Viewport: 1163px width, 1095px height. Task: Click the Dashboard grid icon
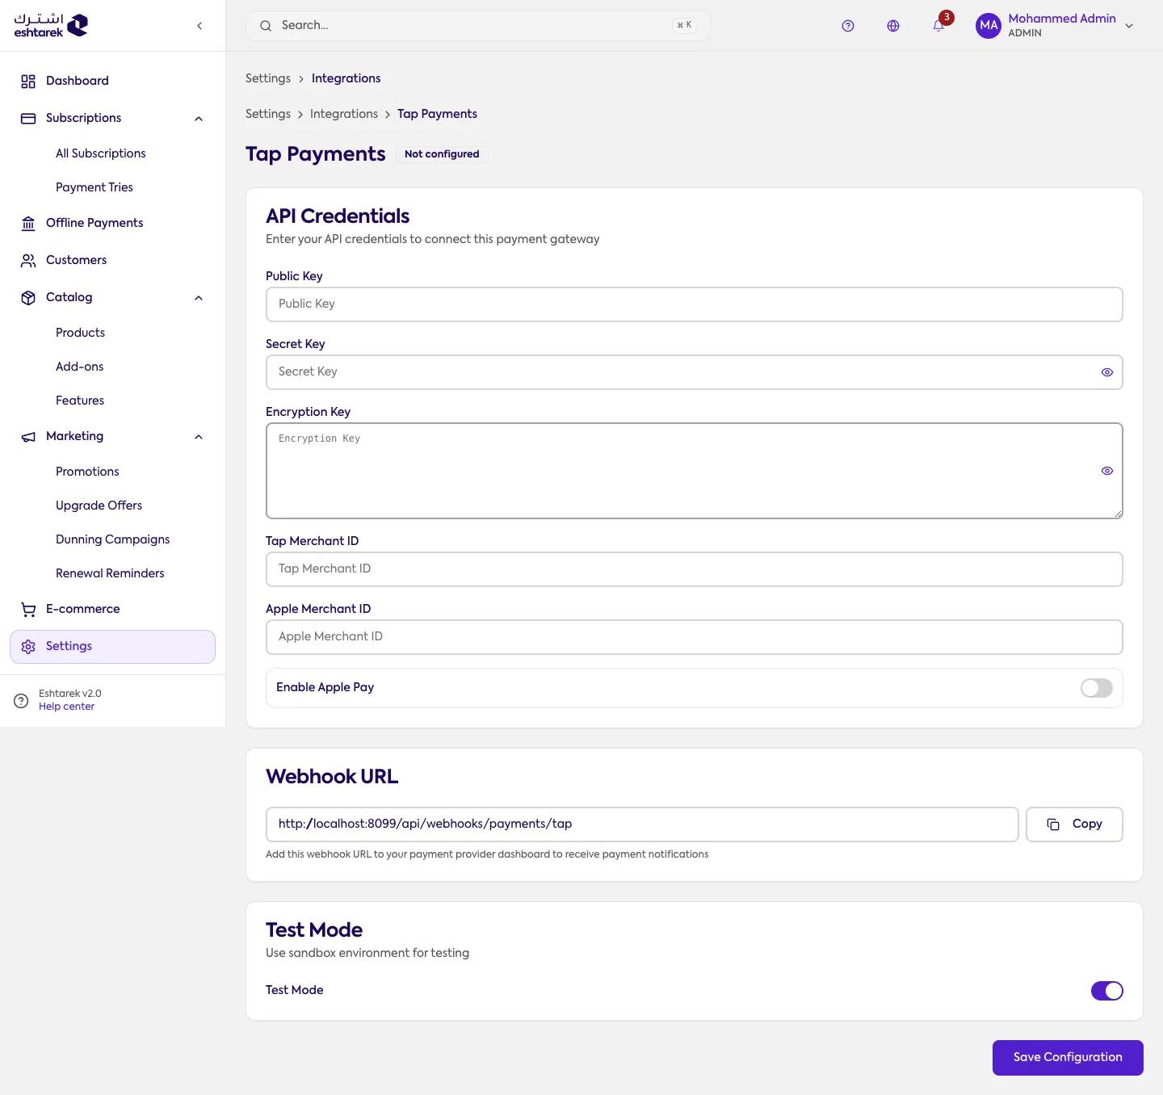click(28, 81)
